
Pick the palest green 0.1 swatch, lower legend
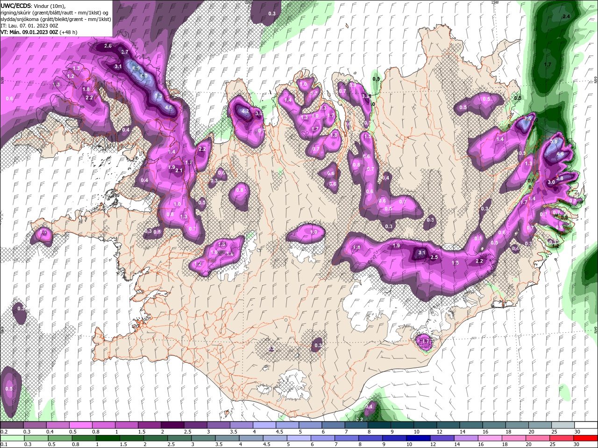pos(12,438)
